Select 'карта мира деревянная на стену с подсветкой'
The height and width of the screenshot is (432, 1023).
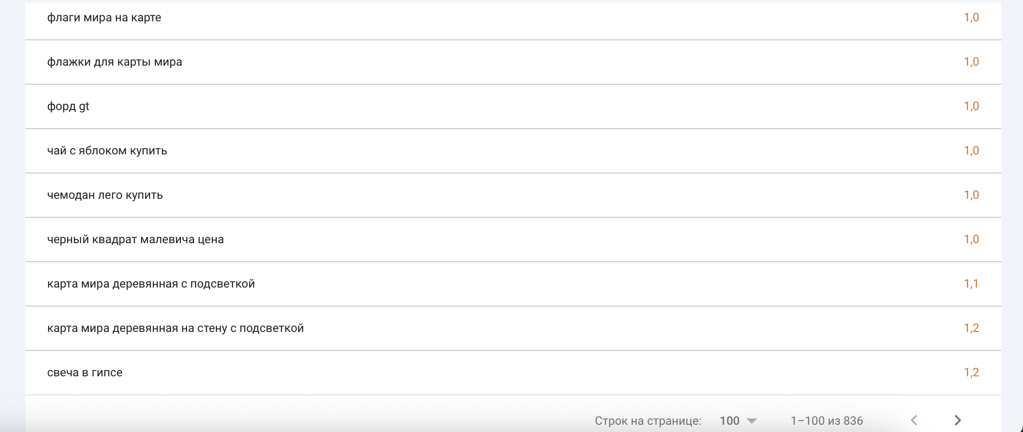(x=175, y=328)
